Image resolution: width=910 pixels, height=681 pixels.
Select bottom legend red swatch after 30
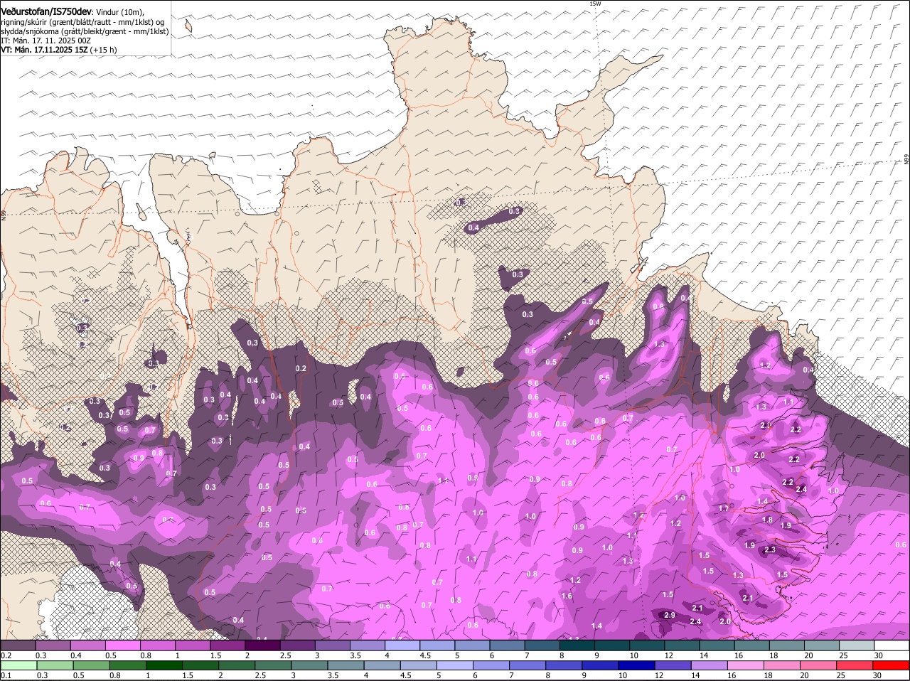tap(892, 666)
